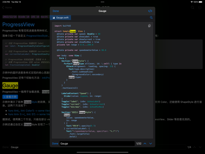The width and height of the screenshot is (205, 154).
Task: Click the 1/32 match counter
Action: pyautogui.click(x=139, y=144)
